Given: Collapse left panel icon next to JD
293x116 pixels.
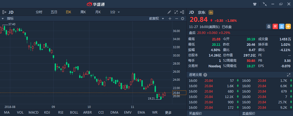Looking at the screenshot, I should 4,12.
